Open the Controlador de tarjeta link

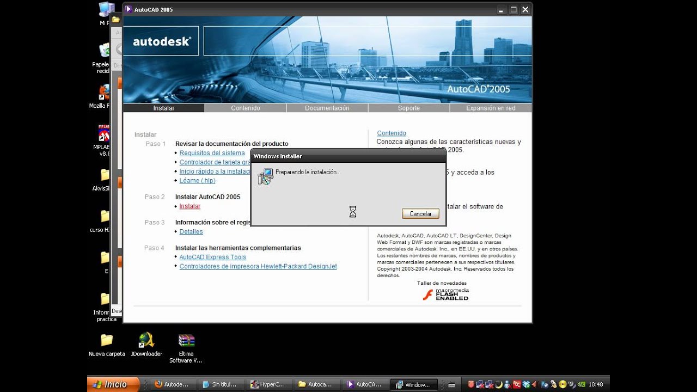pos(215,162)
